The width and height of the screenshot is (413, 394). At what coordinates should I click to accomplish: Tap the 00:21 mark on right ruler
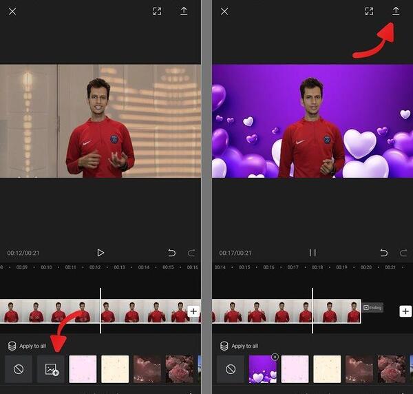[x=390, y=267]
